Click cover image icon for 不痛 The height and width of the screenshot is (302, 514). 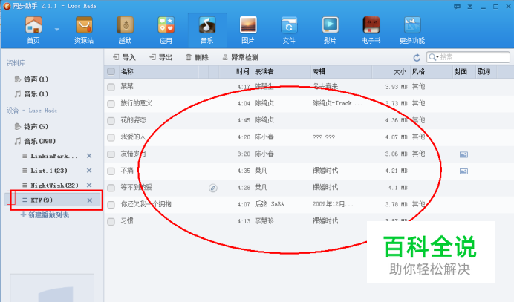(463, 171)
